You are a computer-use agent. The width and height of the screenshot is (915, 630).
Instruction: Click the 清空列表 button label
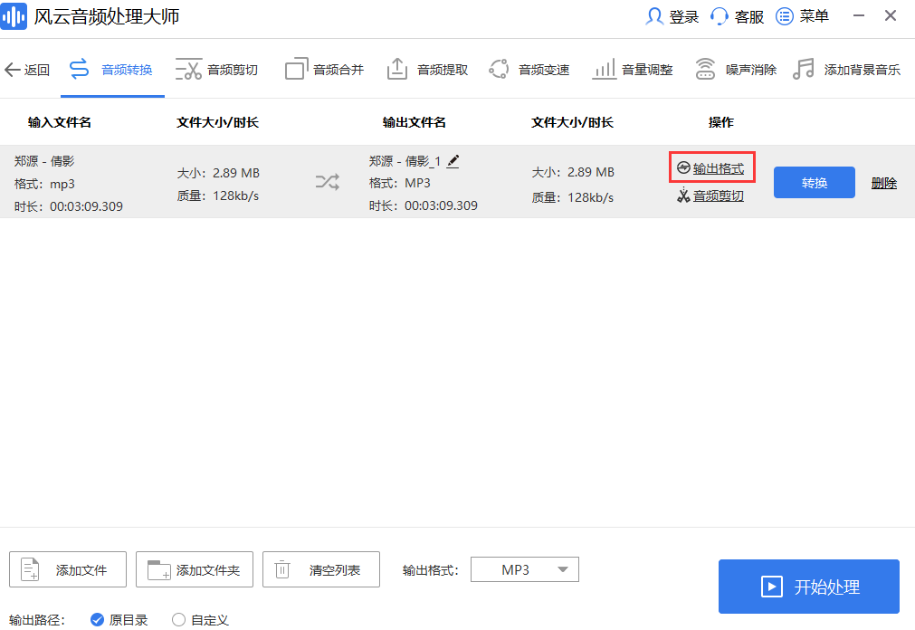pos(334,570)
